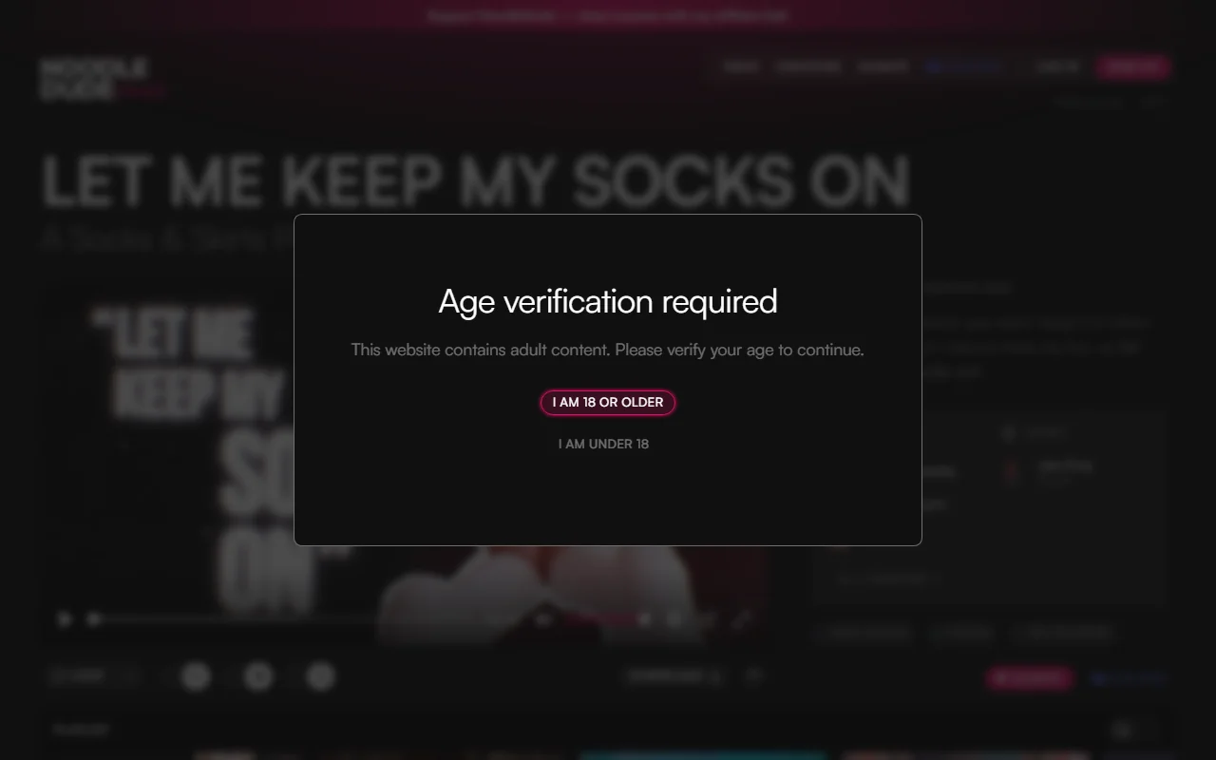Click middle round icon below the video
Viewport: 1216px width, 760px height.
pyautogui.click(x=258, y=676)
